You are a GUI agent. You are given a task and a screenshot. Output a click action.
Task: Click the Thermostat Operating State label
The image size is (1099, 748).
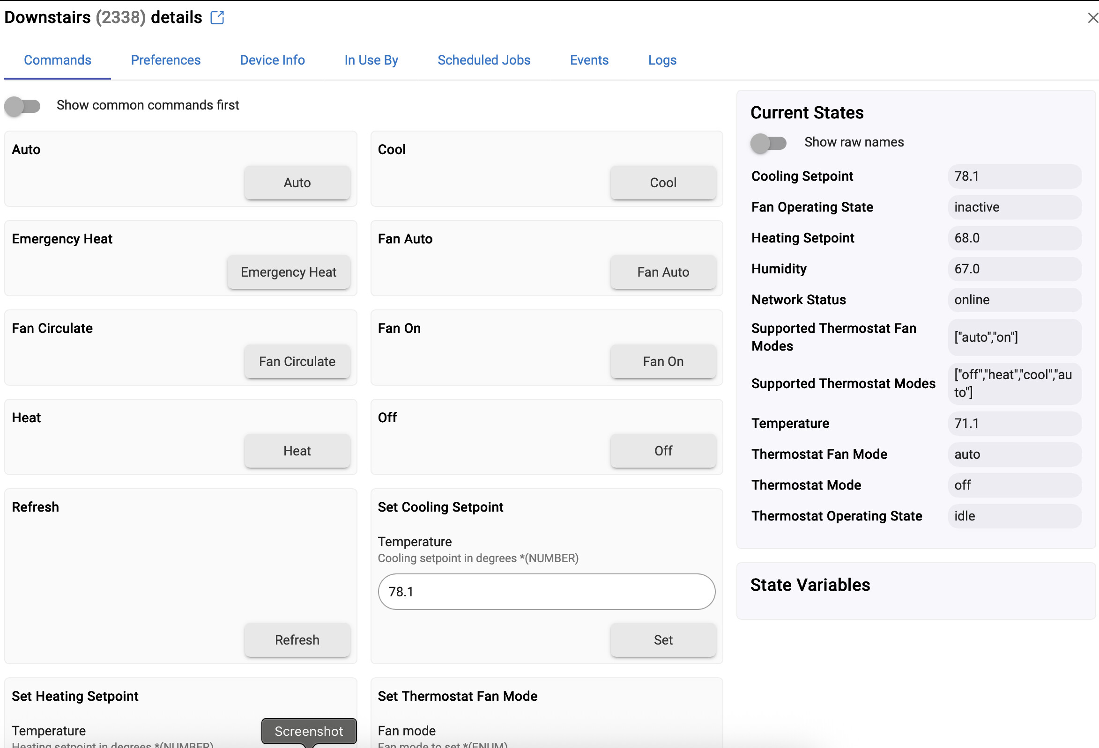tap(837, 515)
